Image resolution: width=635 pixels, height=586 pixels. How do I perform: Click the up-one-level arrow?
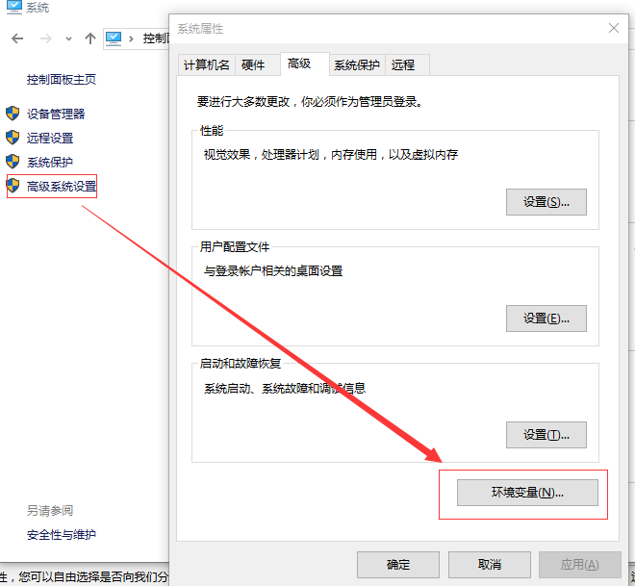tap(90, 38)
